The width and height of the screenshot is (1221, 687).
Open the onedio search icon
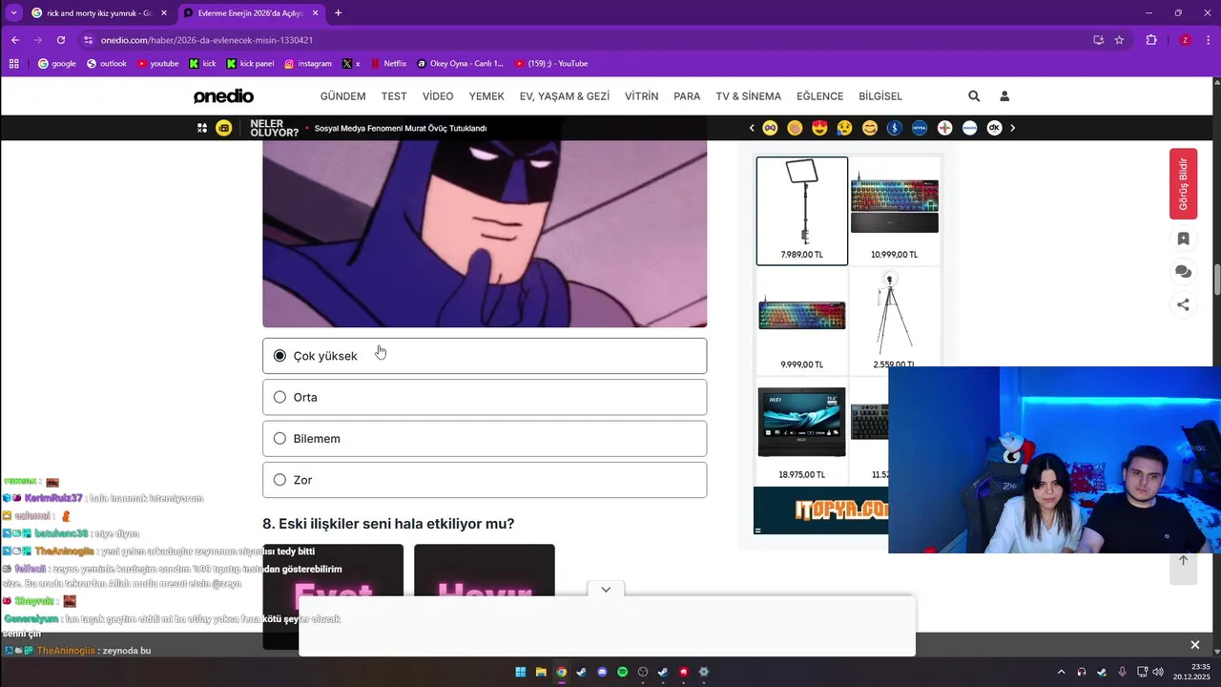pyautogui.click(x=974, y=96)
